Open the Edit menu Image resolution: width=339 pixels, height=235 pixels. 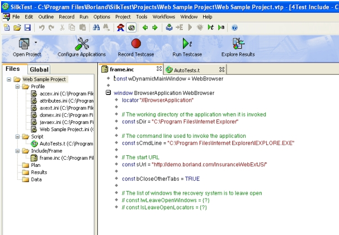[29, 17]
